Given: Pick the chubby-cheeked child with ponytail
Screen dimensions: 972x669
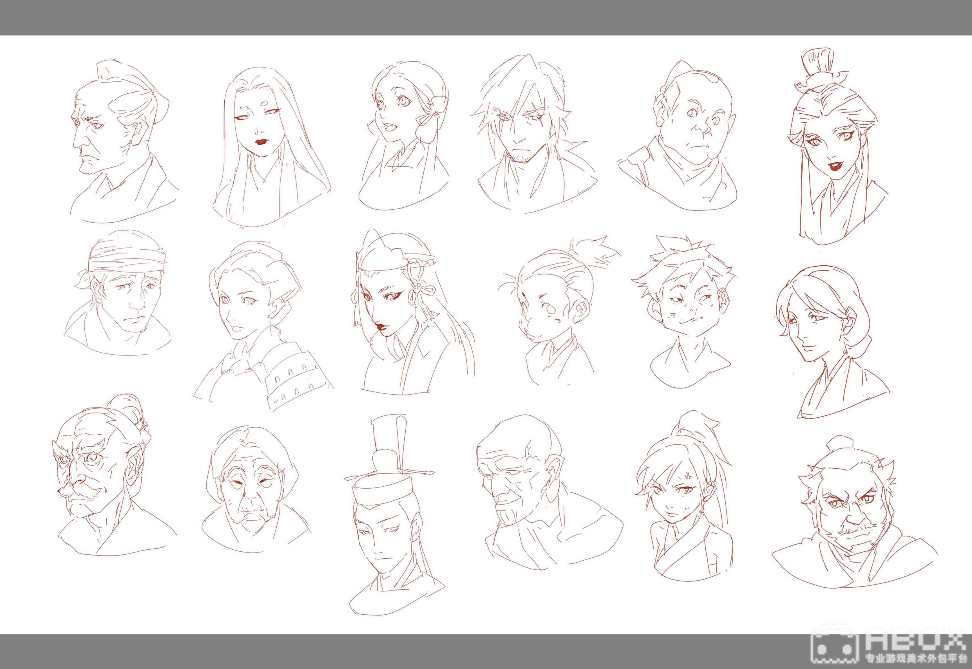Looking at the screenshot, I should click(x=559, y=310).
